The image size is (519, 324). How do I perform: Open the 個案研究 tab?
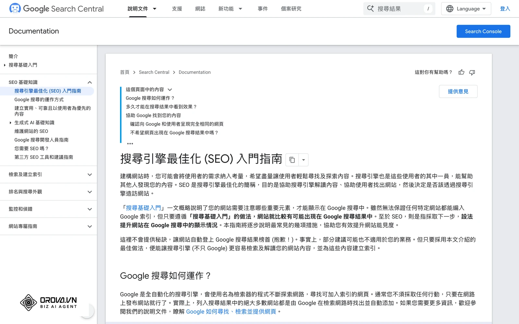click(291, 9)
